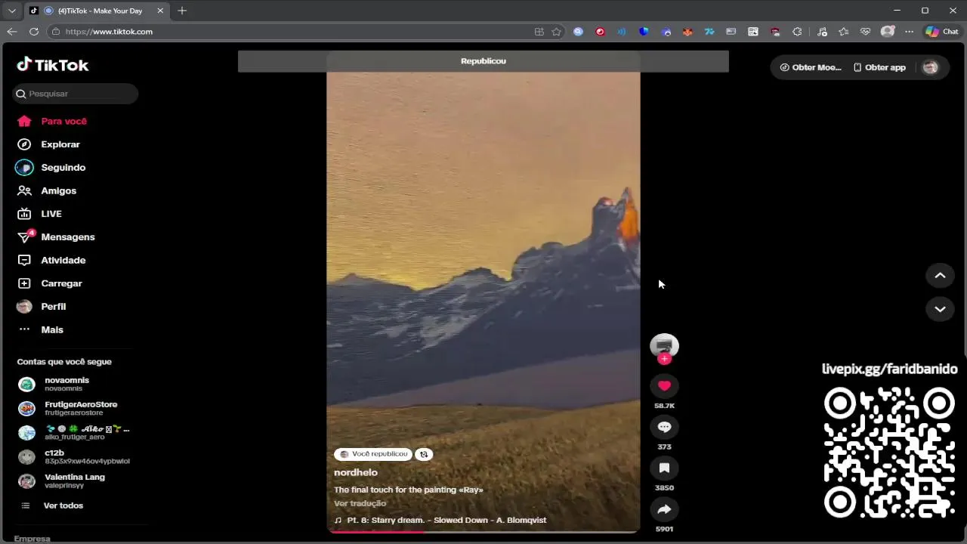Screen dimensions: 967x544
Task: Click Ver tradução under caption
Action: point(360,503)
